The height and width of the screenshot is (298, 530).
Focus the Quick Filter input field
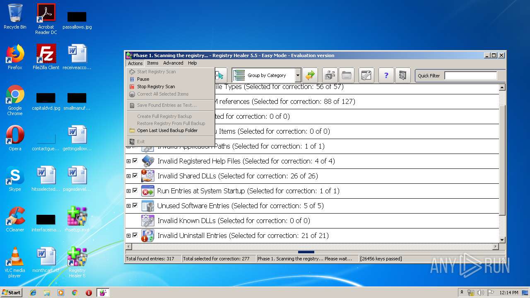coord(471,75)
